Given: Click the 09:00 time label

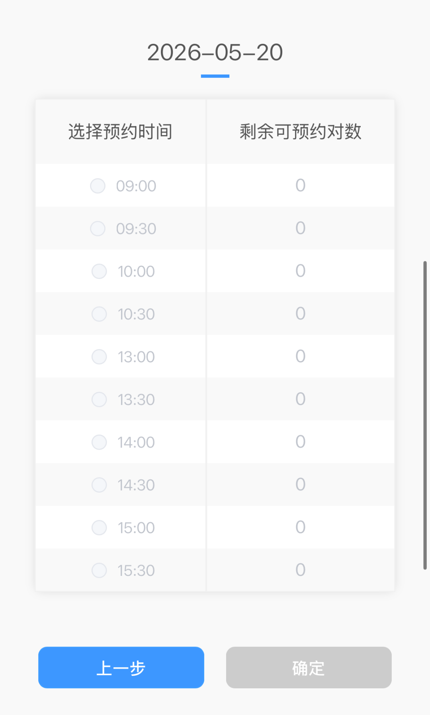Looking at the screenshot, I should coord(136,186).
